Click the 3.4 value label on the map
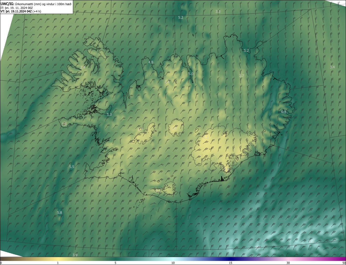 [332, 67]
